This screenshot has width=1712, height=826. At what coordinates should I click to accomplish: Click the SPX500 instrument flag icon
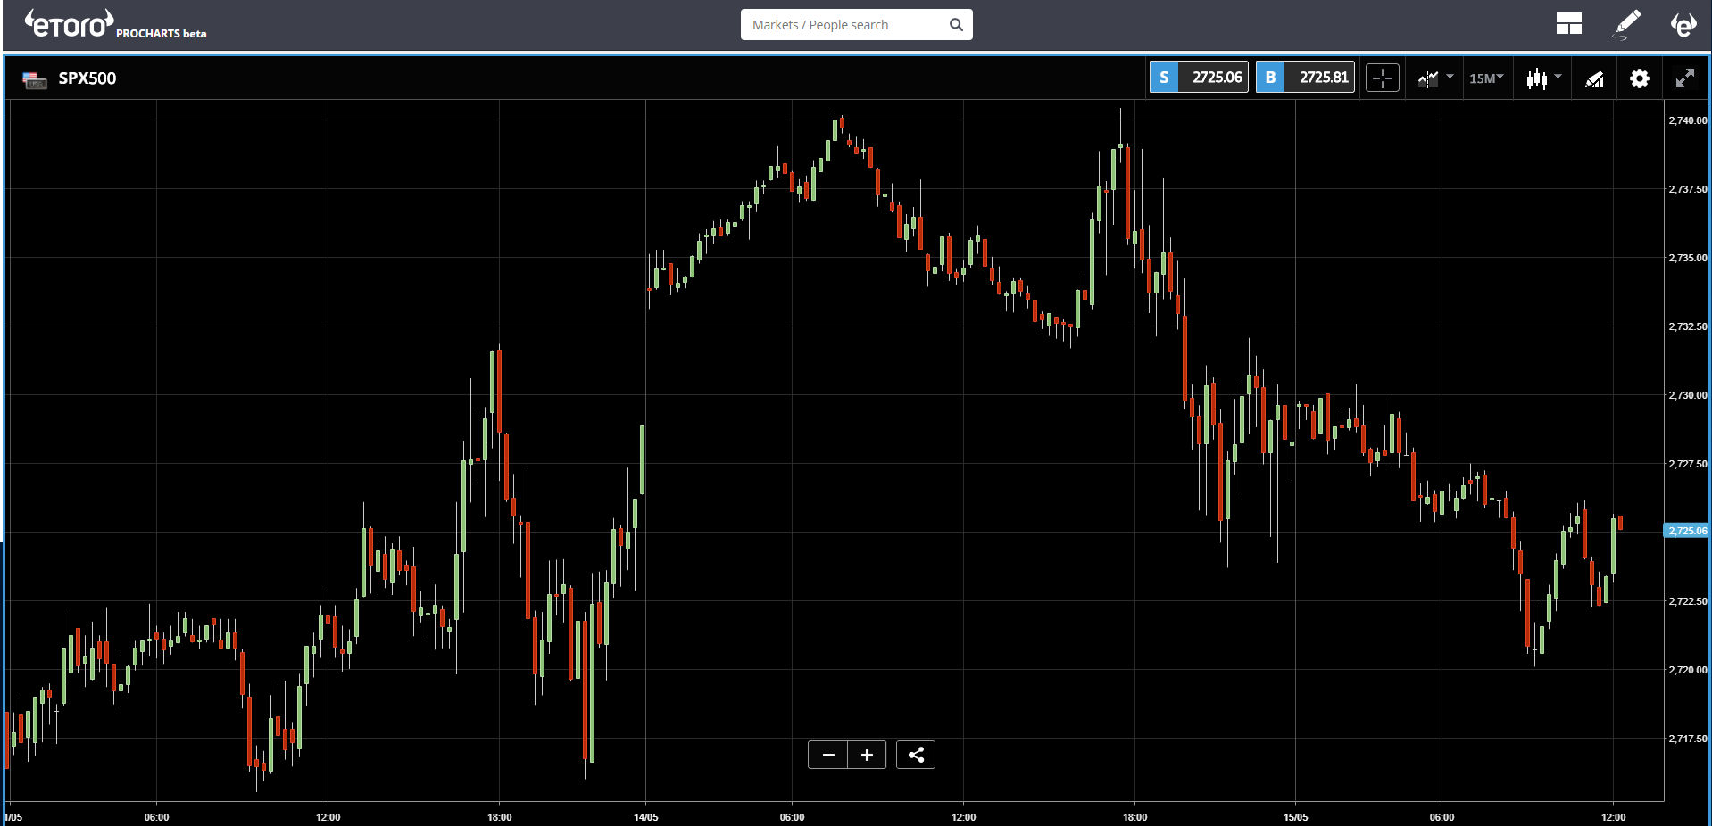(x=35, y=80)
